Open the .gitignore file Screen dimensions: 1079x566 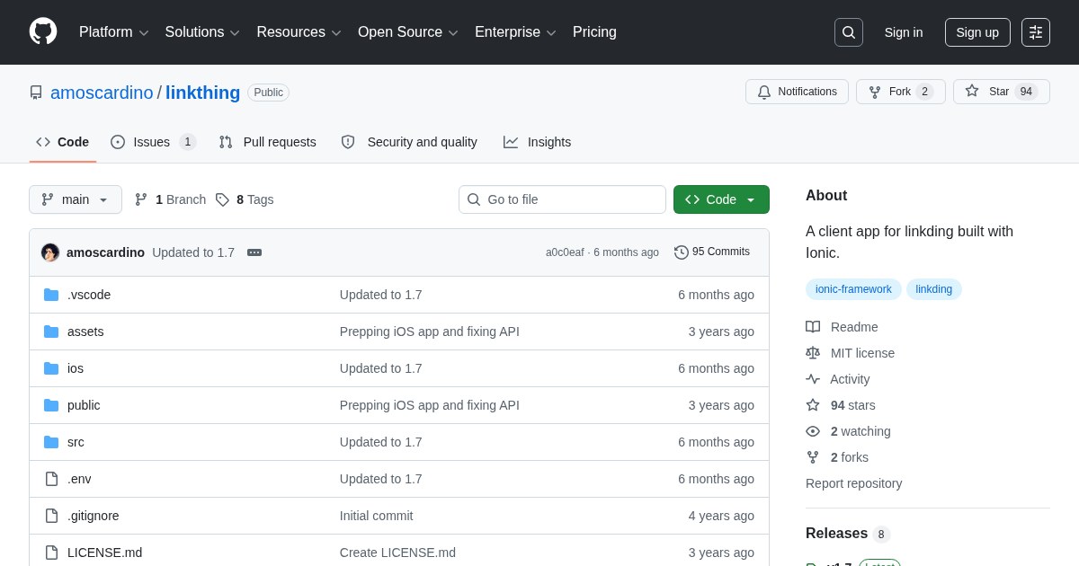94,516
